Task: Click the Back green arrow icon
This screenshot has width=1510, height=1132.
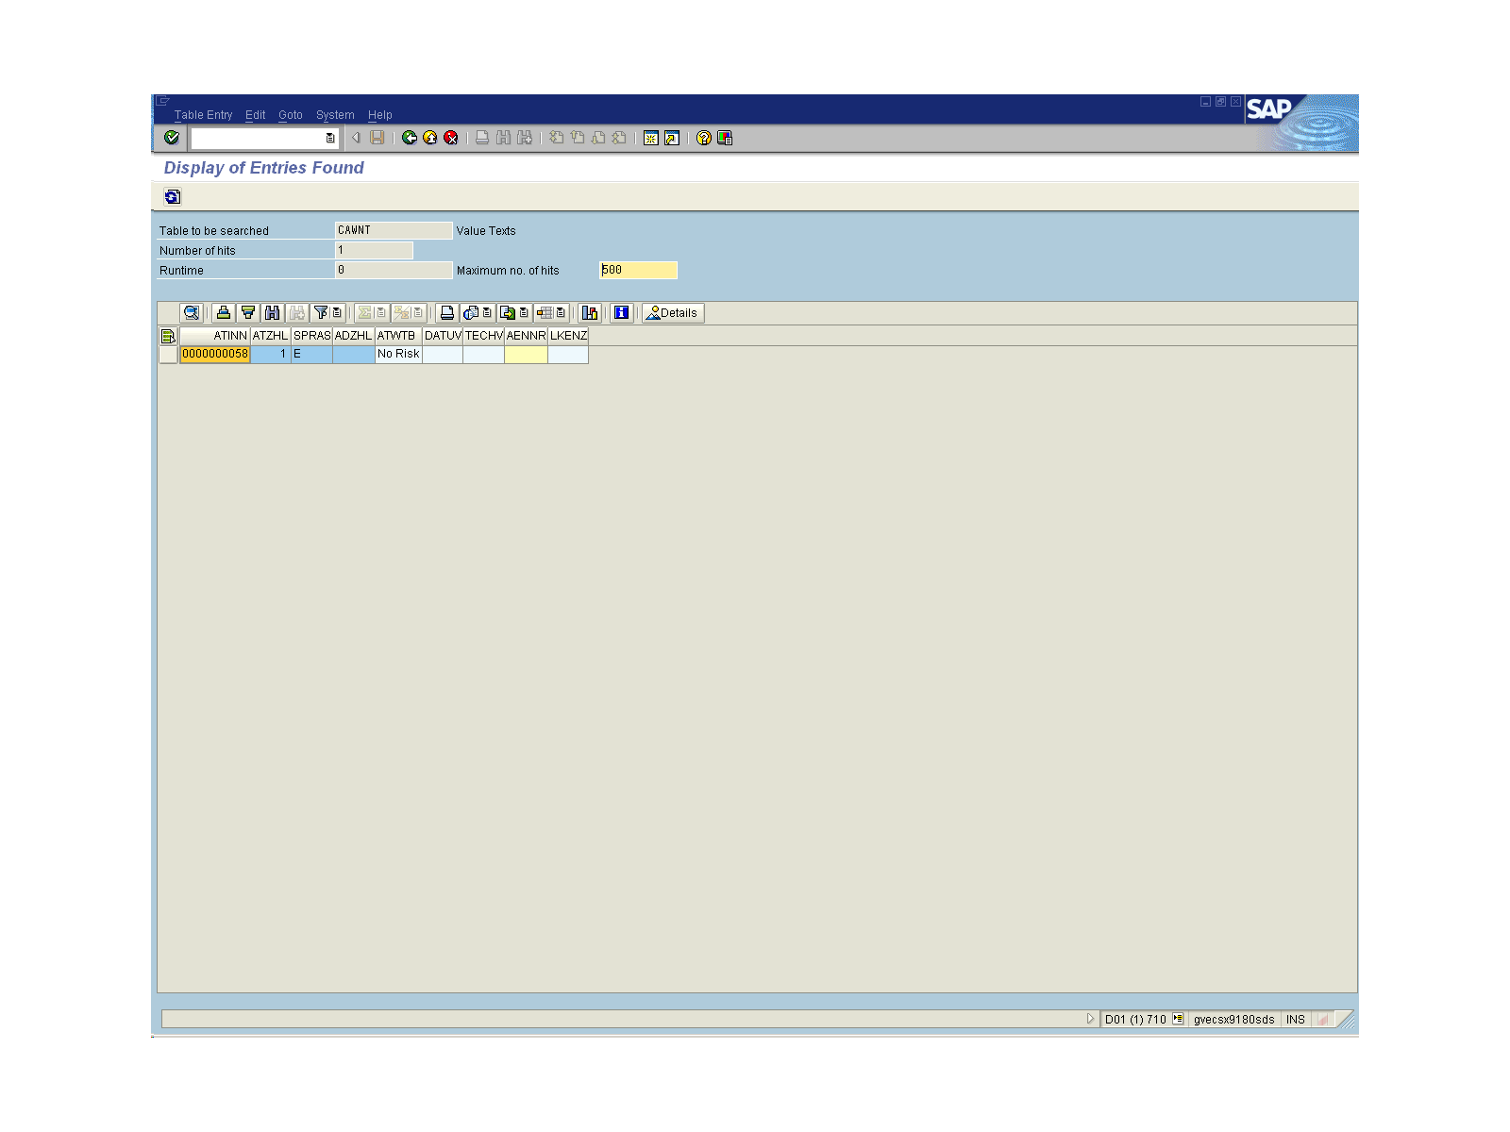Action: point(410,138)
